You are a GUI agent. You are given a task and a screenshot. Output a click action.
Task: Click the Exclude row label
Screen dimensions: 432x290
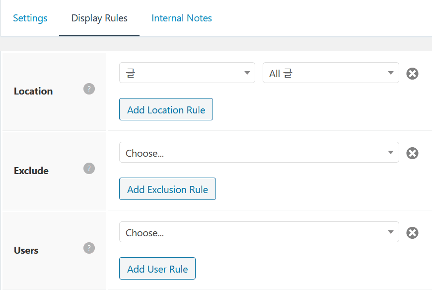(x=31, y=171)
